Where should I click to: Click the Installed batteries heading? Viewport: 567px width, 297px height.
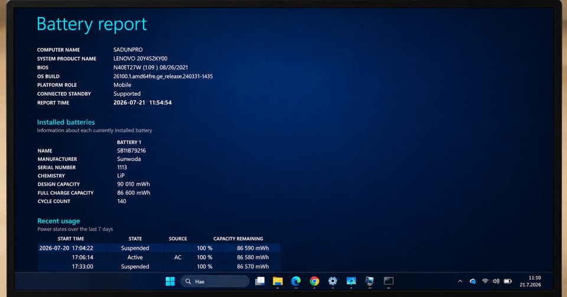click(66, 122)
